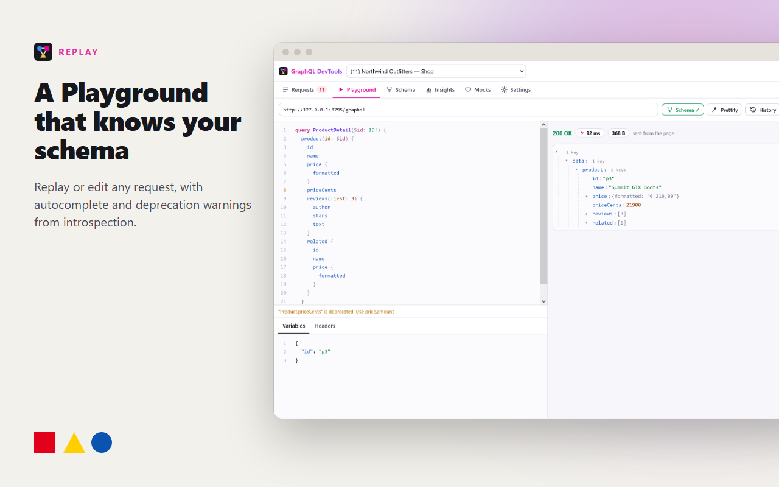Click the 200 OK status text
This screenshot has height=487, width=779.
(x=562, y=133)
